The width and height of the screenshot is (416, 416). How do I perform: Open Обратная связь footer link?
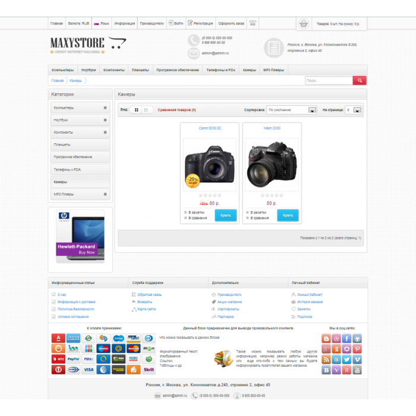click(x=149, y=295)
